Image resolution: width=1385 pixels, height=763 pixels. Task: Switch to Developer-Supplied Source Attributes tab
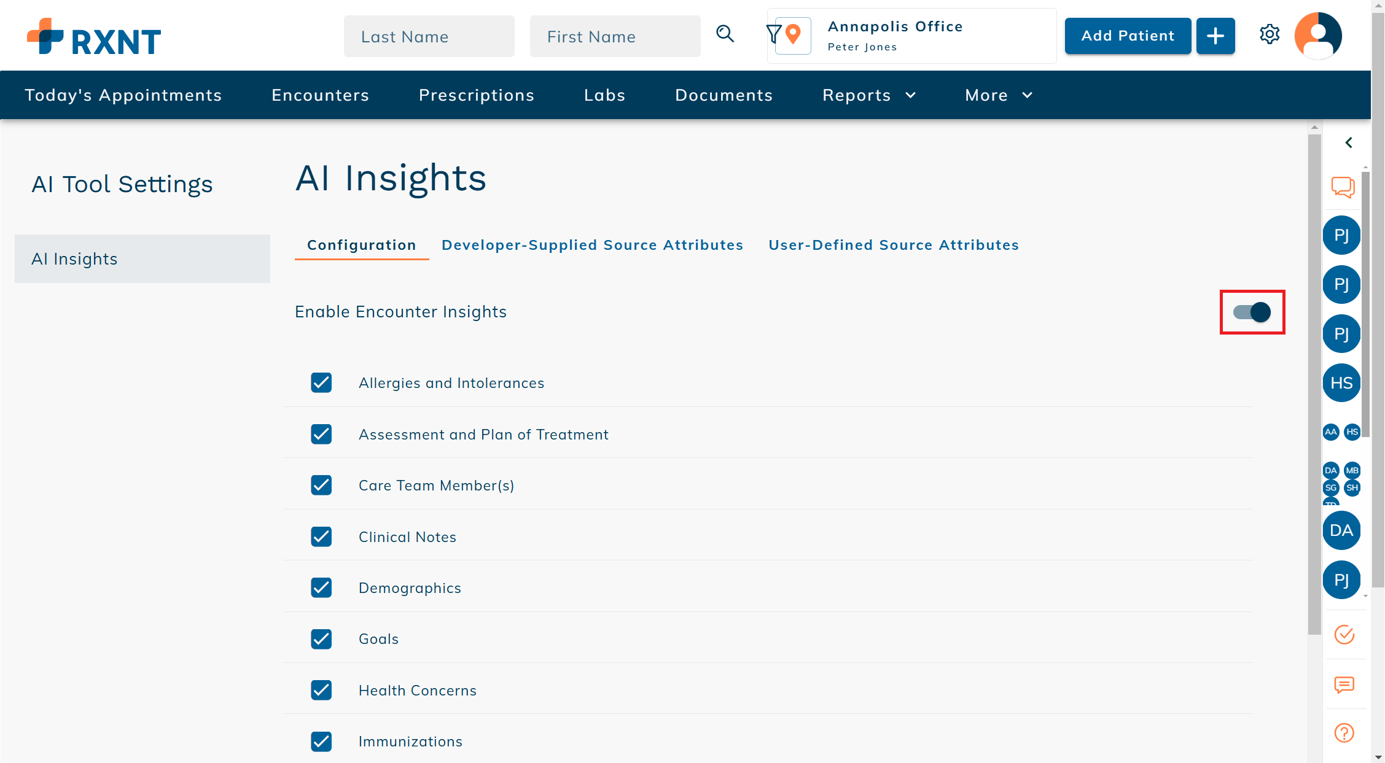coord(592,245)
